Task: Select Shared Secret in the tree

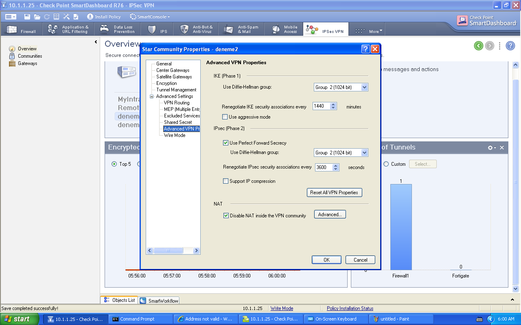Action: pos(178,122)
